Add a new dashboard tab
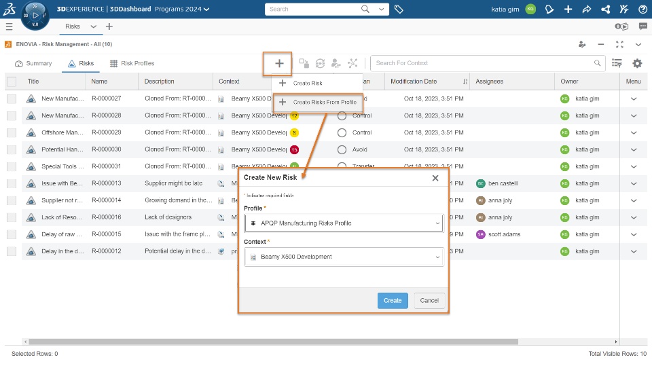The height and width of the screenshot is (366, 652). 109,26
